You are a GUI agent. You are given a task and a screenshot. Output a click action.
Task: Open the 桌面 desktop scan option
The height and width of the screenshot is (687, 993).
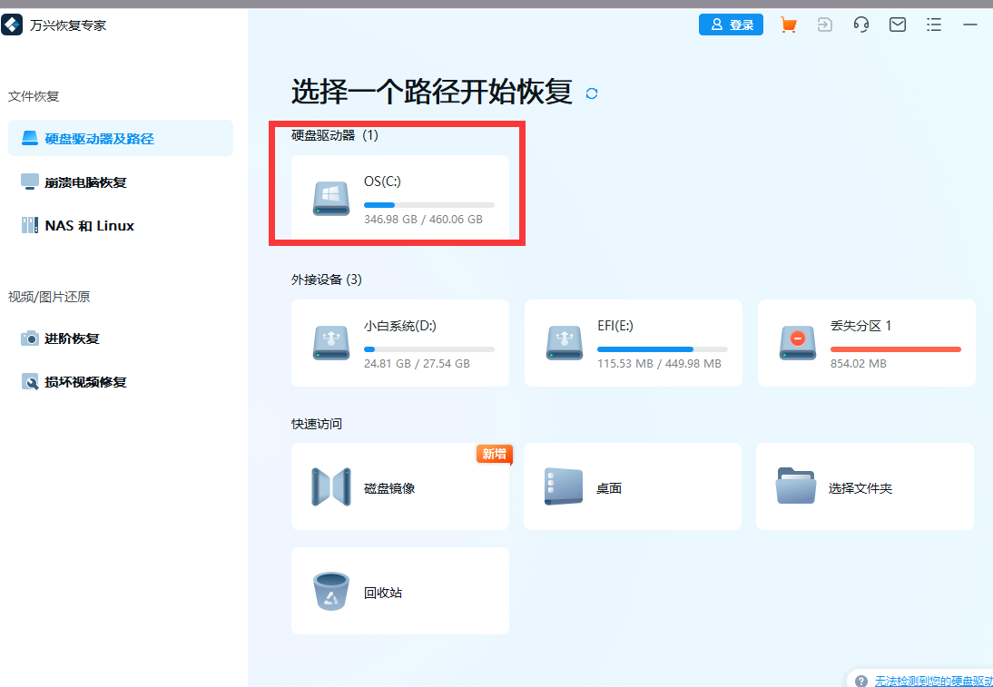[633, 486]
